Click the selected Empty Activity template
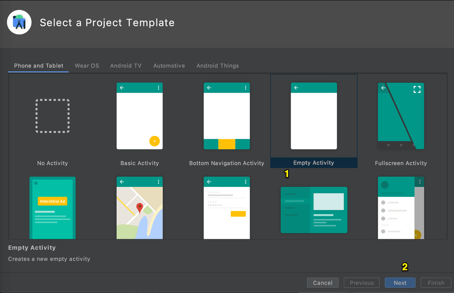 point(313,116)
